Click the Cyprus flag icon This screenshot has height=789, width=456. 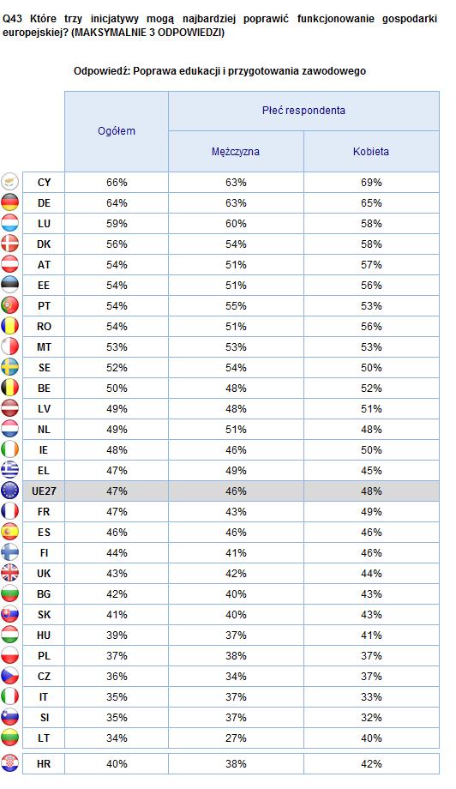[9, 182]
